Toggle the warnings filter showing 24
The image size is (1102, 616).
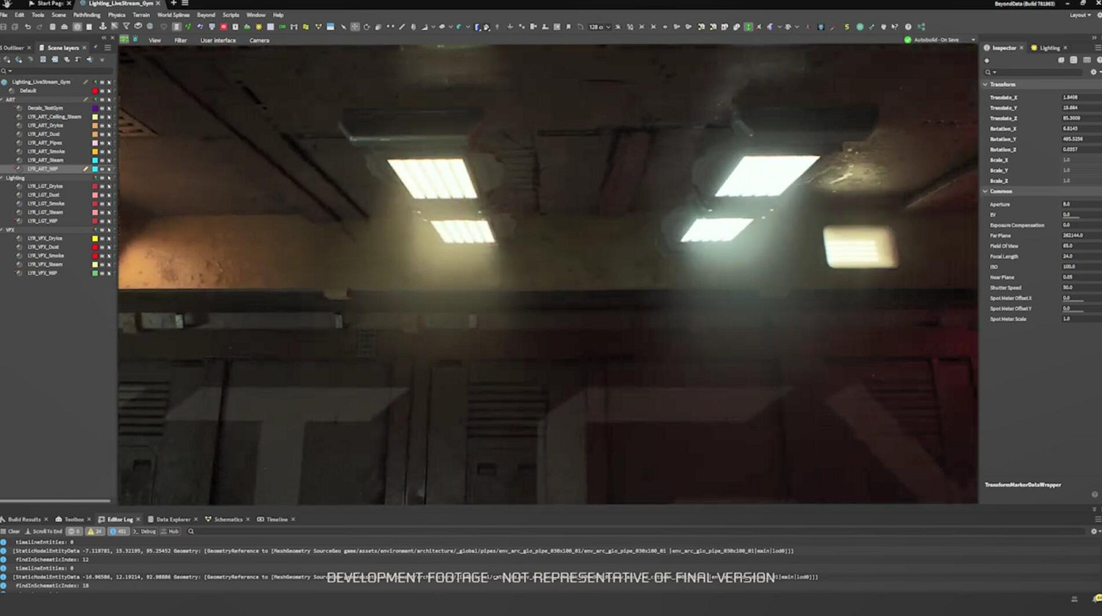(96, 531)
